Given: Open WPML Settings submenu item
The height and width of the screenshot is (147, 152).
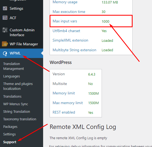Looking at the screenshot, I should pos(9,134).
